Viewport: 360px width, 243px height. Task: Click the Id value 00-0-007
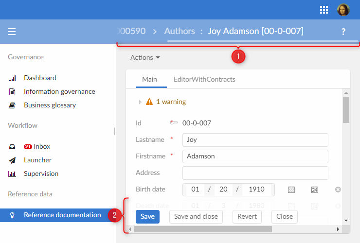(197, 123)
